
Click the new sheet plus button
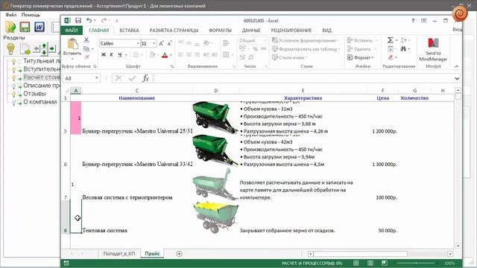(179, 254)
